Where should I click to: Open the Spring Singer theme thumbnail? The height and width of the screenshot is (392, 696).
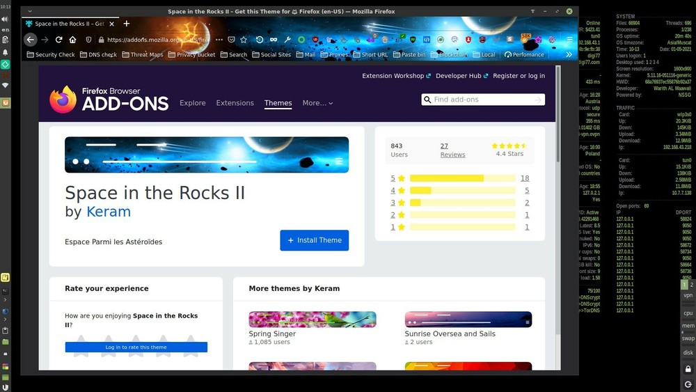pos(313,320)
